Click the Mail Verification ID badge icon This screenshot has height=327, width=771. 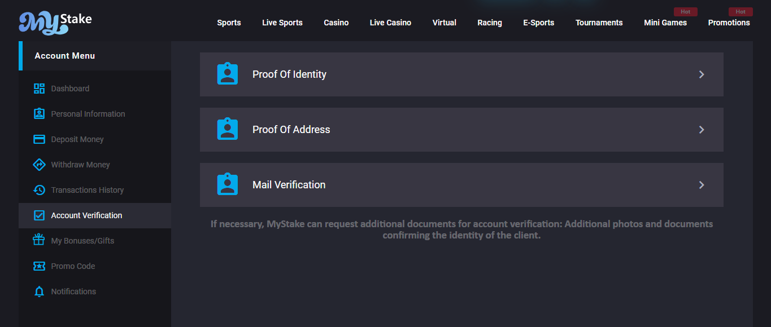228,185
